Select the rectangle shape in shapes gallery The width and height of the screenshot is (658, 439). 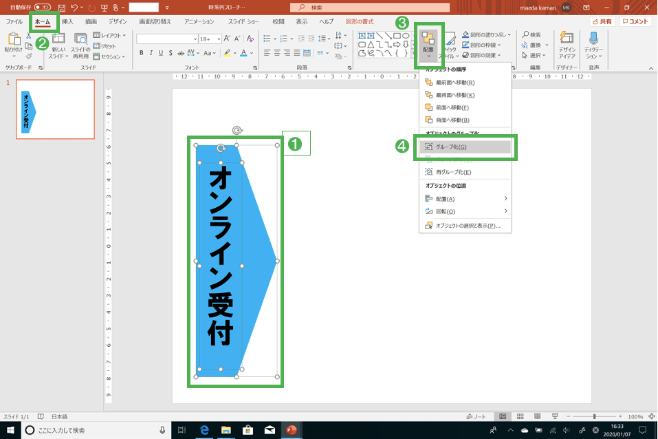(397, 36)
